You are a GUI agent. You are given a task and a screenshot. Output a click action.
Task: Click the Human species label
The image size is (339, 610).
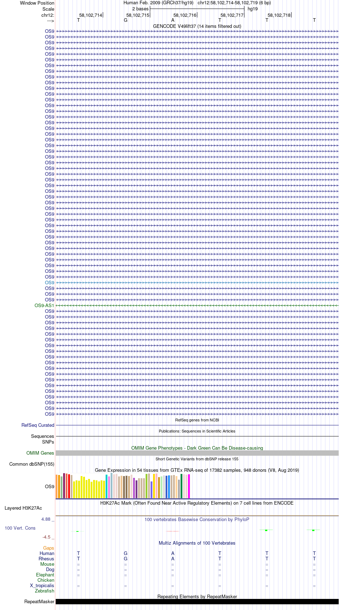pyautogui.click(x=47, y=553)
